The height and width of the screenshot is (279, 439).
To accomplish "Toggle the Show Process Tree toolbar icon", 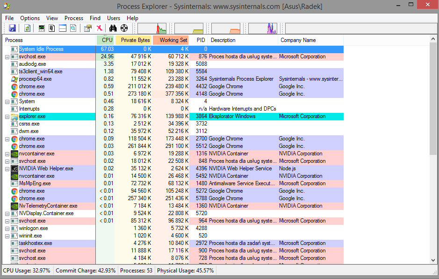I will 52,28.
